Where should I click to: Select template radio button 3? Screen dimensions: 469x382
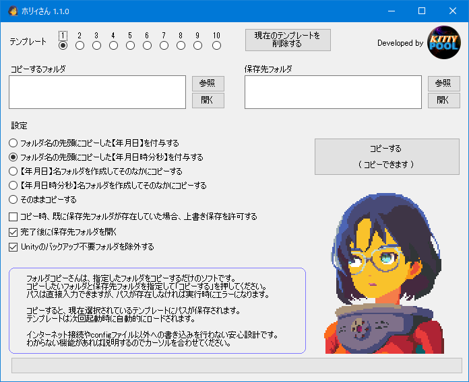[96, 45]
